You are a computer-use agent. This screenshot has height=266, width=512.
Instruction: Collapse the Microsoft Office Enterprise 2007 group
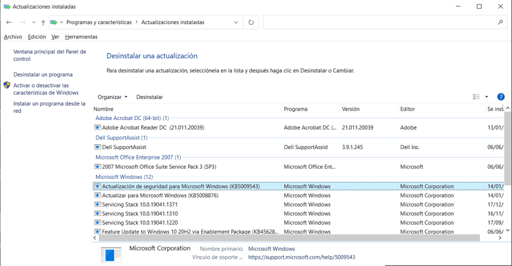pyautogui.click(x=138, y=157)
